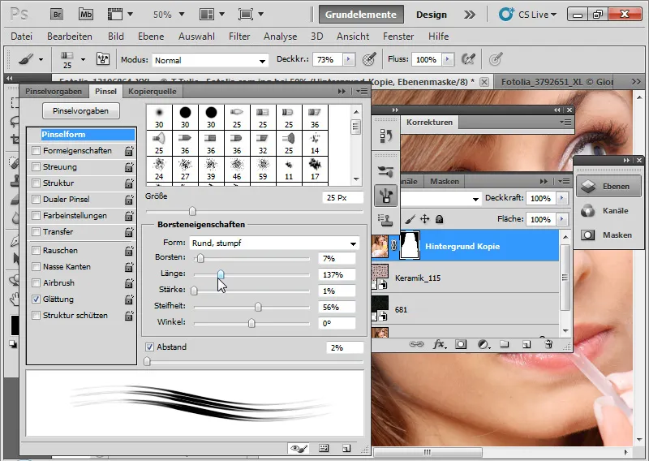Enable Airbrush checkbox
Viewport: 649px width, 461px height.
coord(36,283)
